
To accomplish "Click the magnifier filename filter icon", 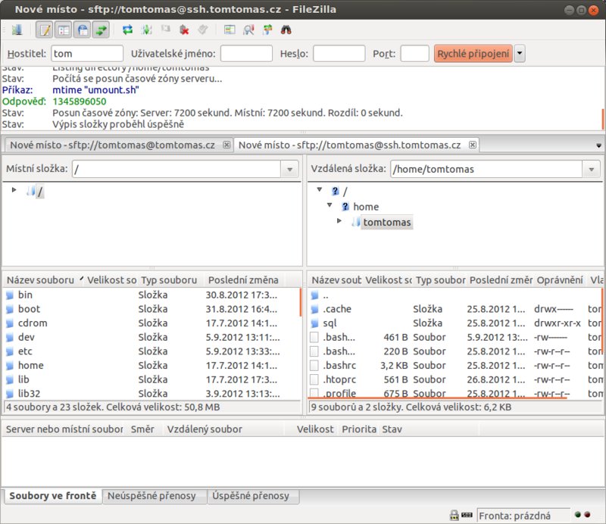I will (x=248, y=30).
